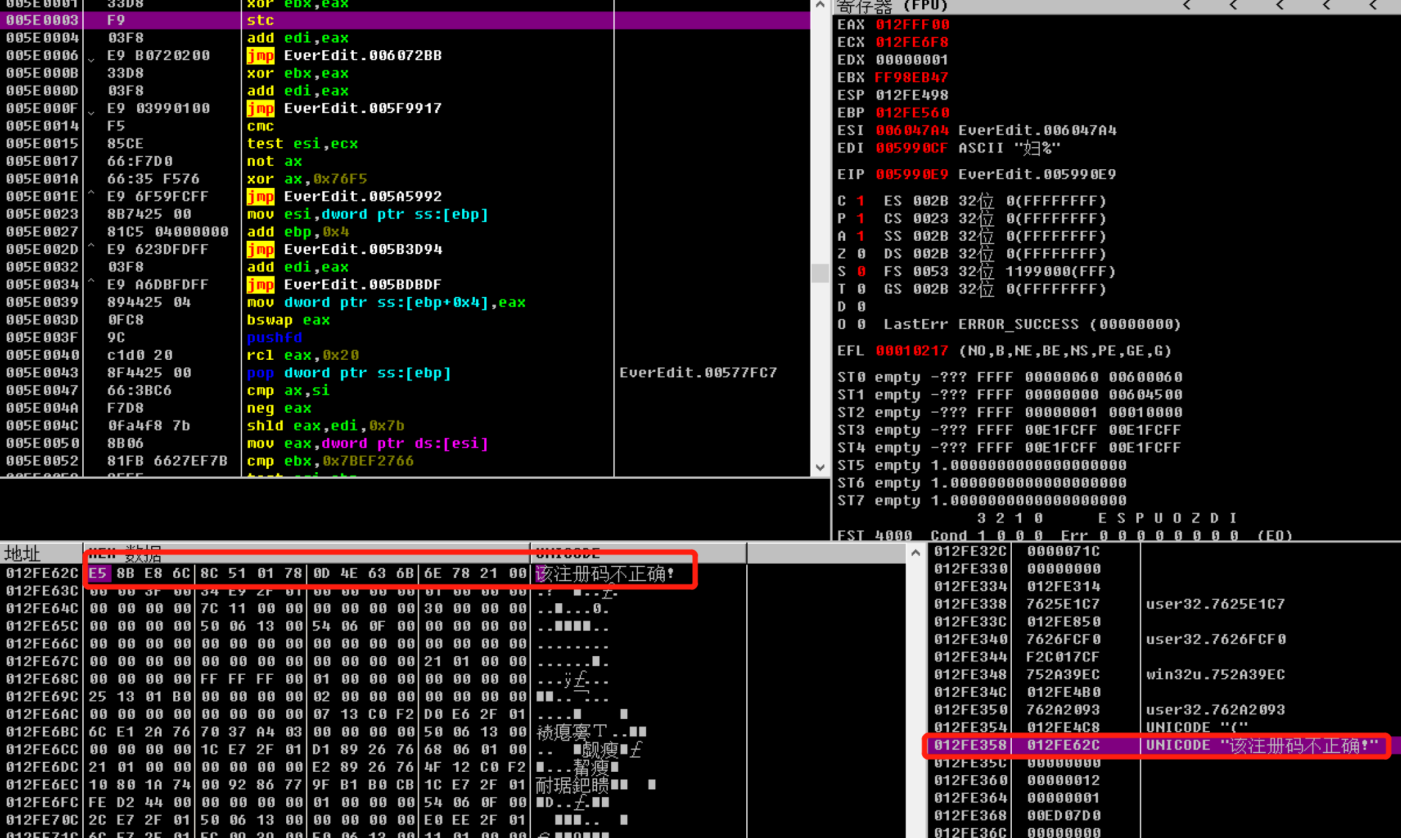The width and height of the screenshot is (1401, 838).
Task: Click the pushfd instruction row
Action: coord(405,338)
